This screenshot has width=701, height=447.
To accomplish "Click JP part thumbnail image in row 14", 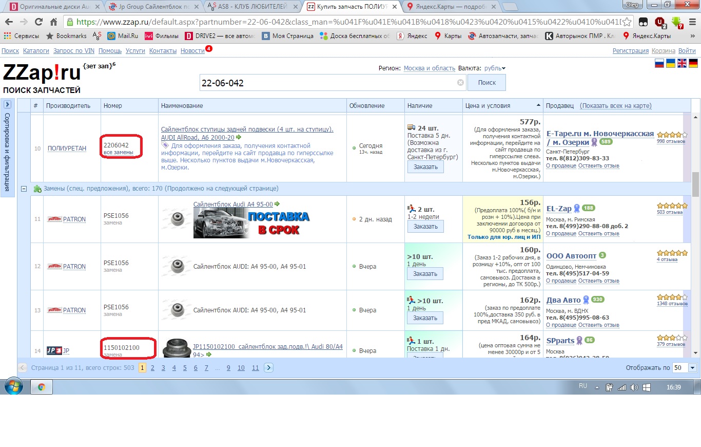I will coord(177,348).
